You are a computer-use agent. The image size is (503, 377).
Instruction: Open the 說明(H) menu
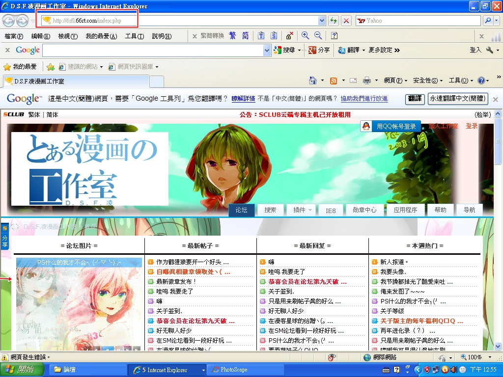pos(162,36)
